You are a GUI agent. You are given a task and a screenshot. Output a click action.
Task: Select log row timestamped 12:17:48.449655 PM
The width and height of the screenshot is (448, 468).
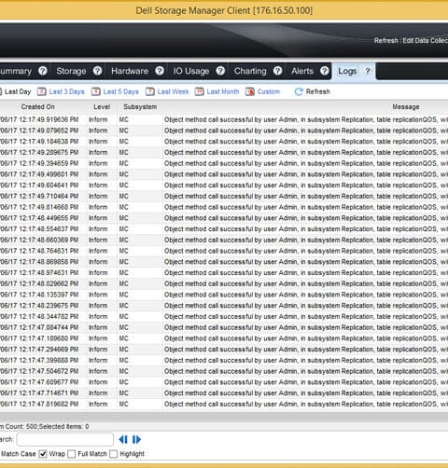tap(224, 218)
